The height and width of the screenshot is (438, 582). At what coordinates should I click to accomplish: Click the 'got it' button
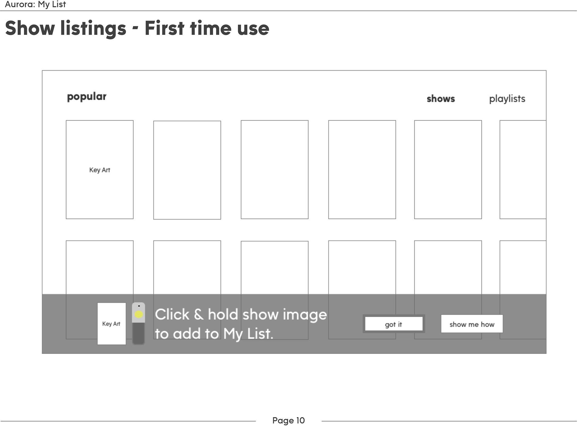click(x=394, y=324)
